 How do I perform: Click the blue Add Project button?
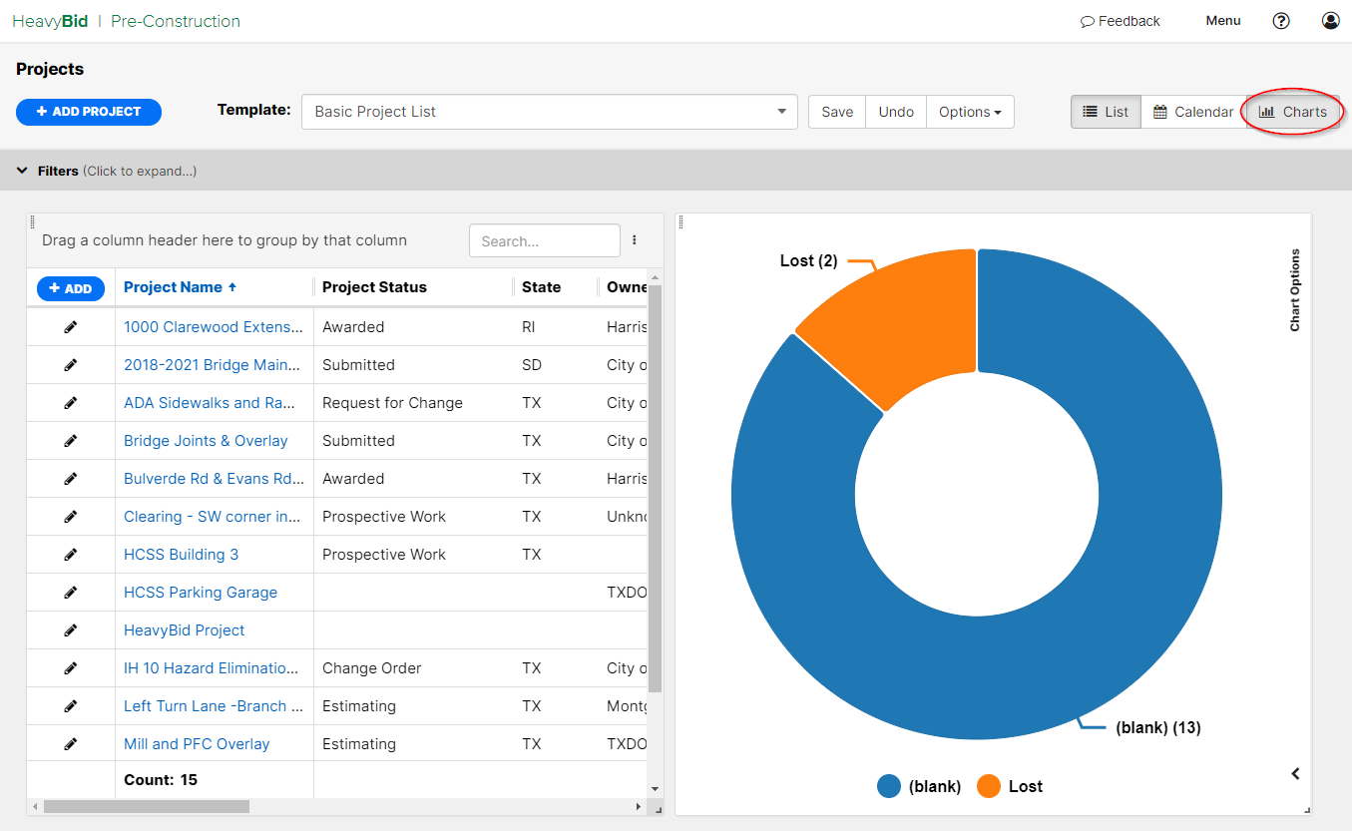pyautogui.click(x=89, y=112)
